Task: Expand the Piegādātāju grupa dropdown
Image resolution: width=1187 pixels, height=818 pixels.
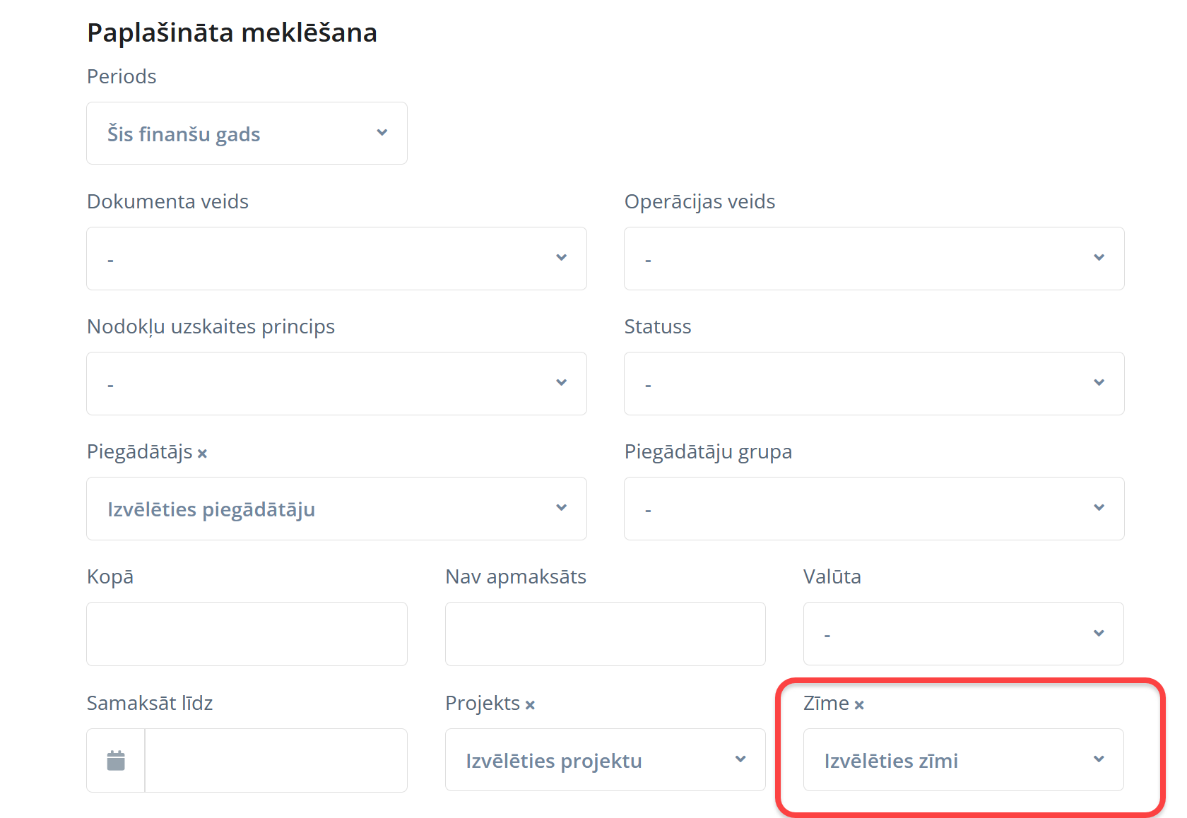Action: (873, 509)
